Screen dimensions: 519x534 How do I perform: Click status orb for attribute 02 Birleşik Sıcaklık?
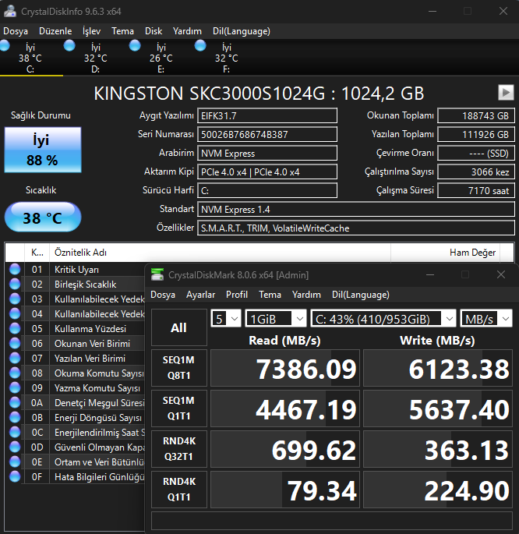(x=15, y=284)
